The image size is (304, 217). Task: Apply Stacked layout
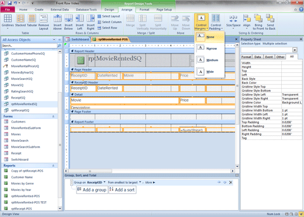pos(20,20)
